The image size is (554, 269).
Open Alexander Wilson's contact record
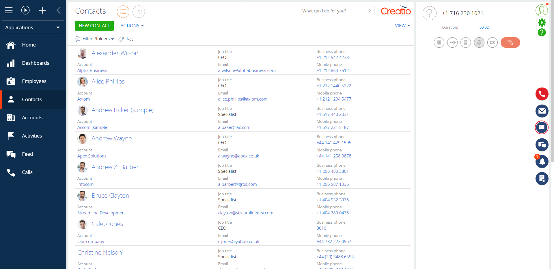115,53
